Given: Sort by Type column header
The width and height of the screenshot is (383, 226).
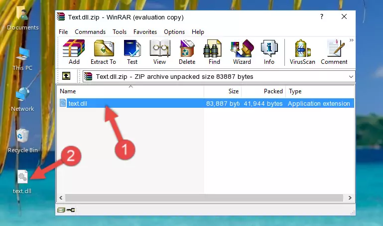Looking at the screenshot, I should tap(320, 91).
